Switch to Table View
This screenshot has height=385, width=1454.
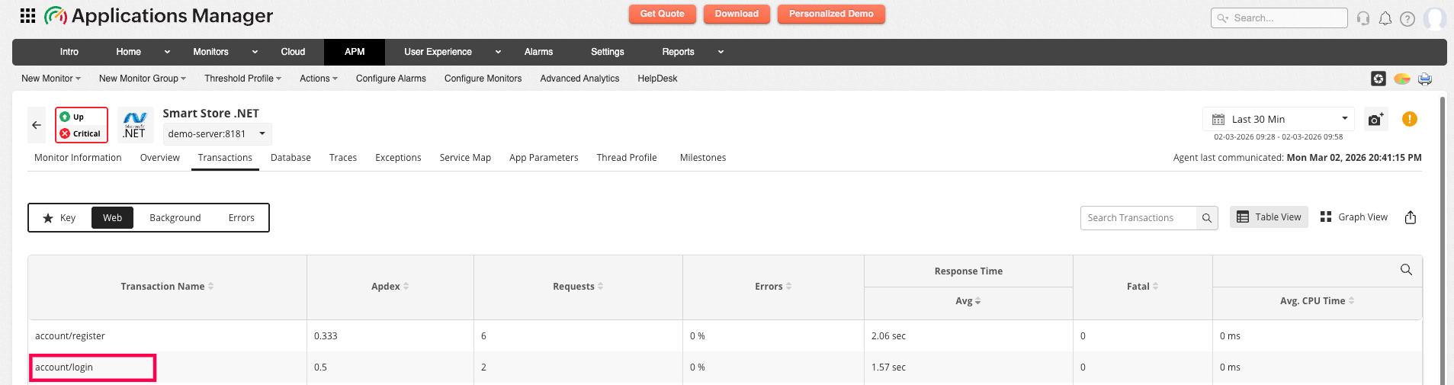point(1269,217)
